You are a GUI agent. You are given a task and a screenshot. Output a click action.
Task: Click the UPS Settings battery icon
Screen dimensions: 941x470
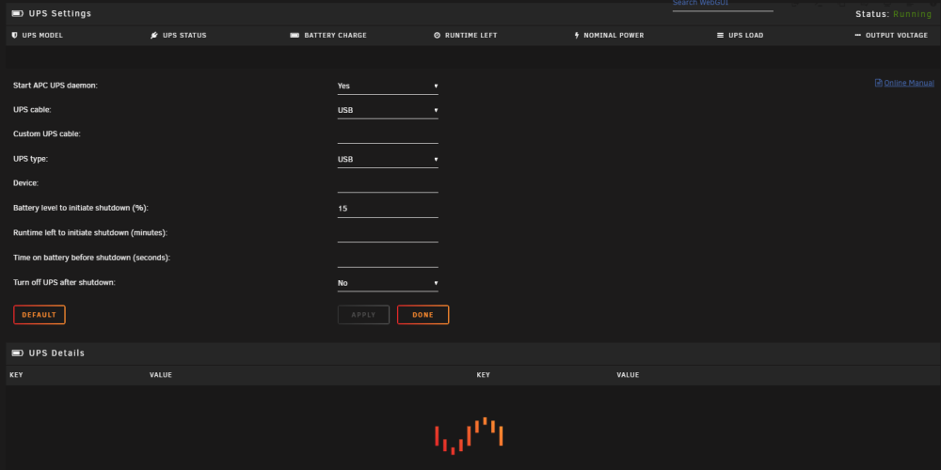pos(17,13)
